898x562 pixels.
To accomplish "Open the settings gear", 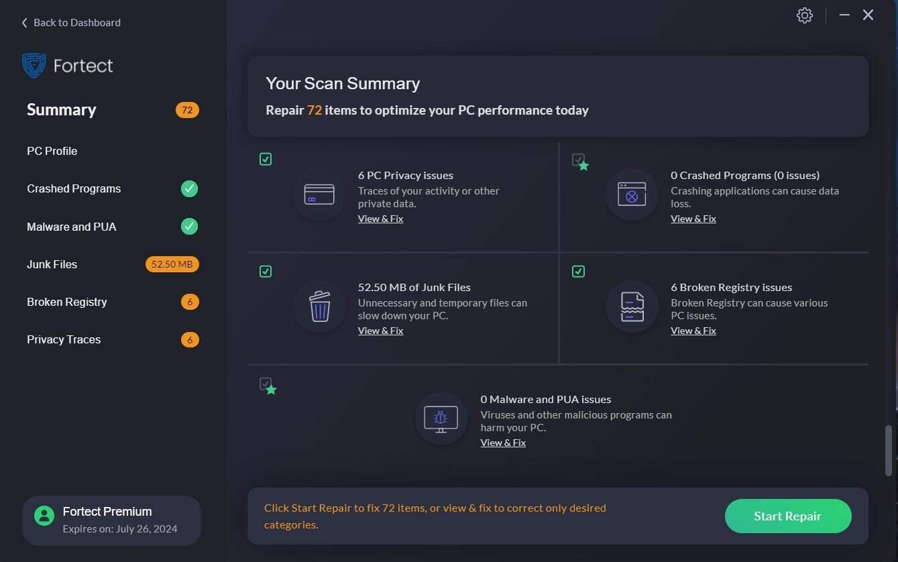I will (804, 15).
